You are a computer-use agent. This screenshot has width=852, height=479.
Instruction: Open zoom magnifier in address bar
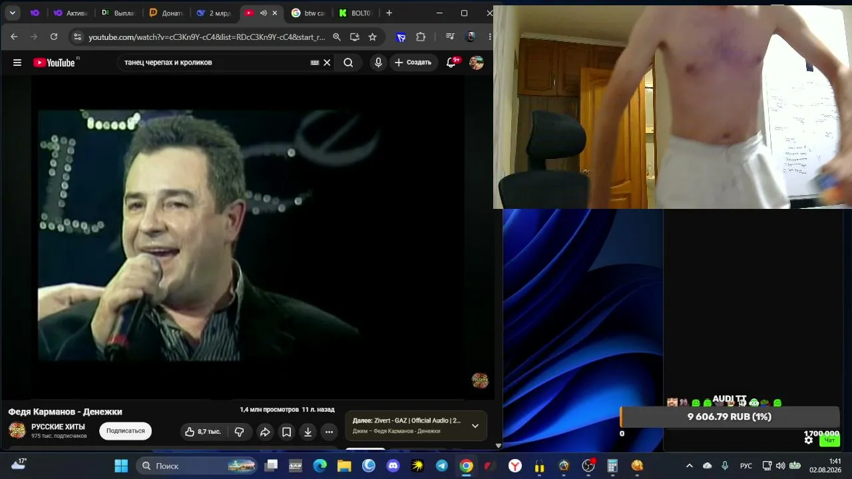click(x=337, y=37)
